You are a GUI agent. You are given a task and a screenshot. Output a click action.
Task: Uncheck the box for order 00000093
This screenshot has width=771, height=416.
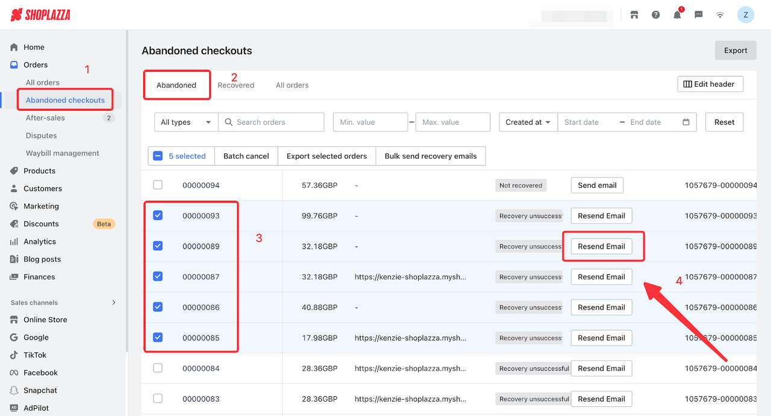click(x=158, y=216)
